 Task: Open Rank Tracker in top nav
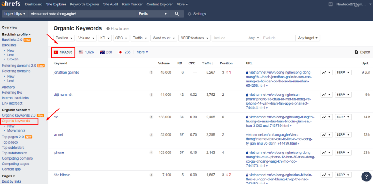(x=132, y=4)
